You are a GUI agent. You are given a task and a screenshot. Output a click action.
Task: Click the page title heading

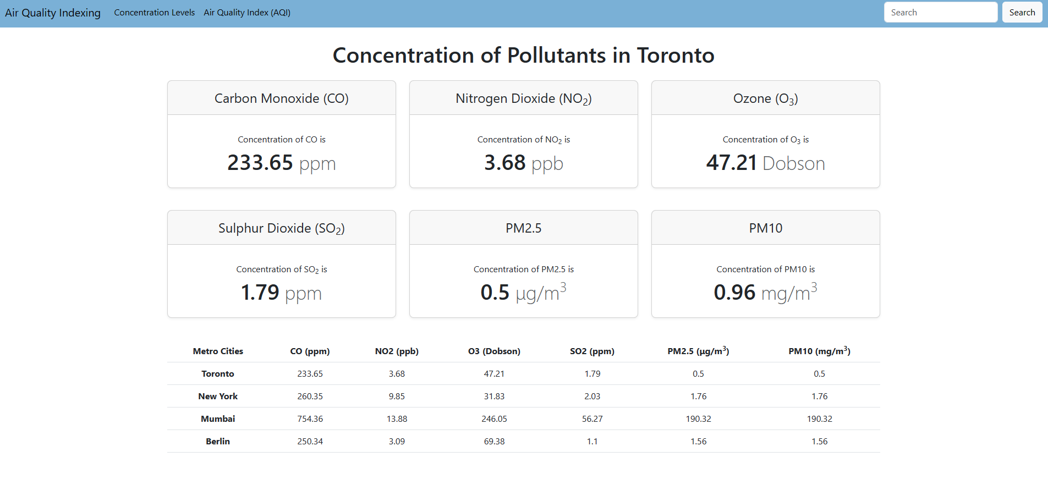point(523,56)
